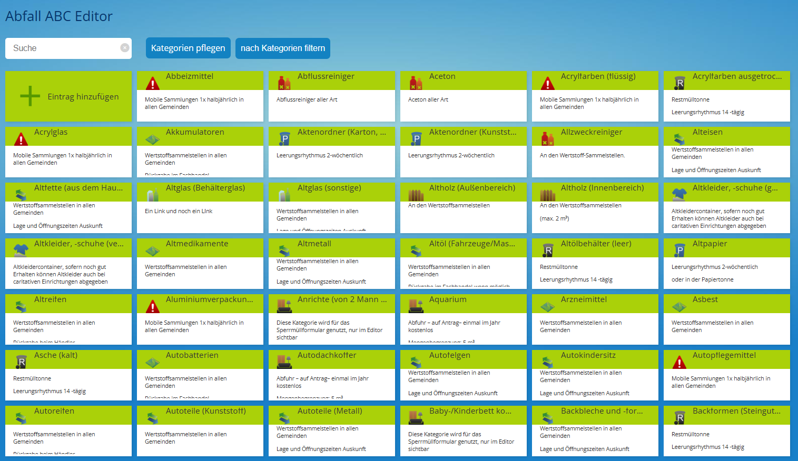The width and height of the screenshot is (798, 461).
Task: Open the nach Kategorien filtern filter
Action: 282,48
